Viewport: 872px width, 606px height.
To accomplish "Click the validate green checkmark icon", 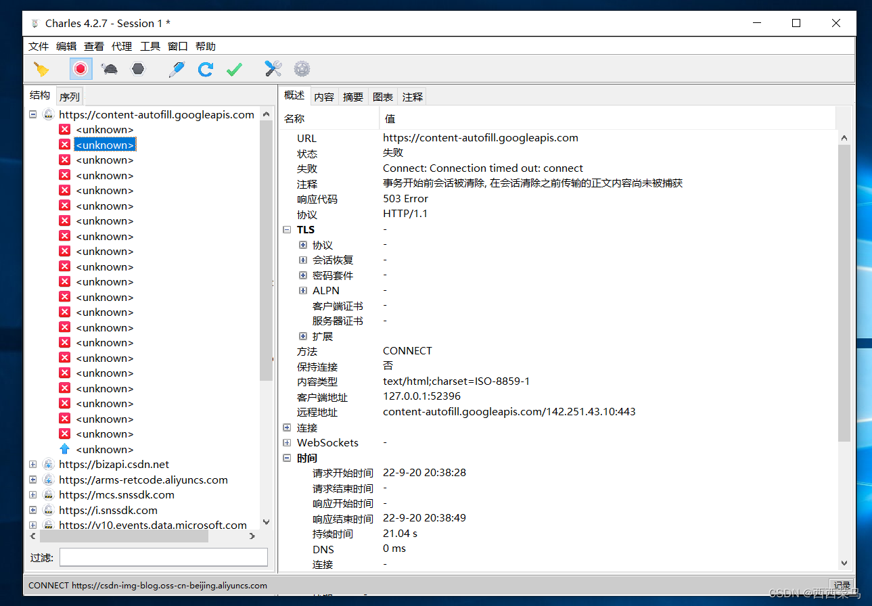I will (x=234, y=68).
